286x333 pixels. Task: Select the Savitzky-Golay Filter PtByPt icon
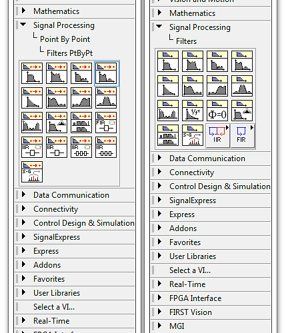[32, 172]
